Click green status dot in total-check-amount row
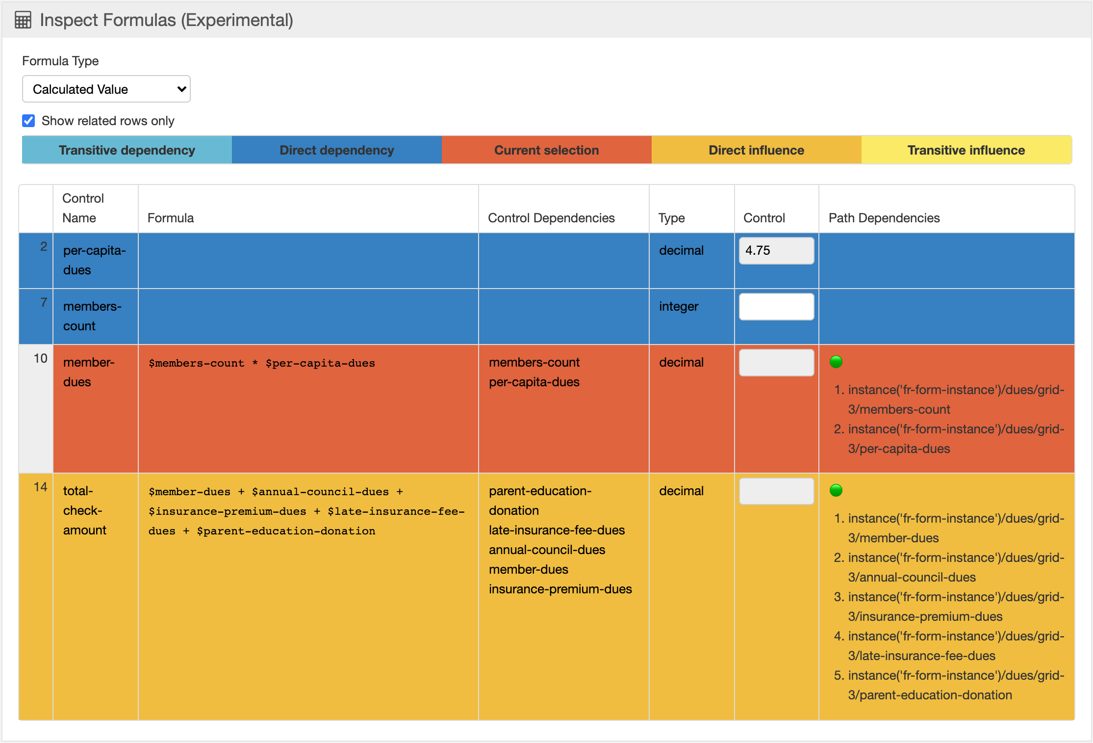 (836, 491)
